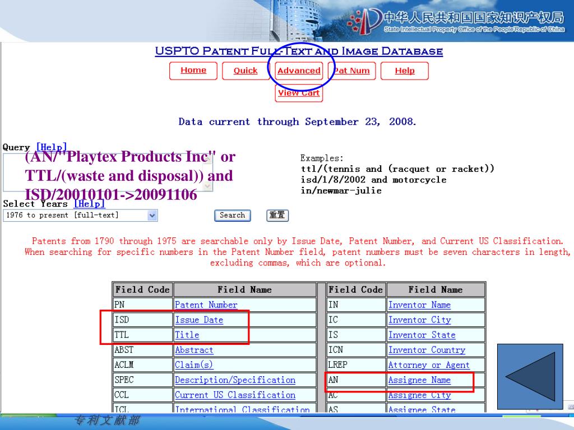Select the ICN field code cell

click(356, 349)
